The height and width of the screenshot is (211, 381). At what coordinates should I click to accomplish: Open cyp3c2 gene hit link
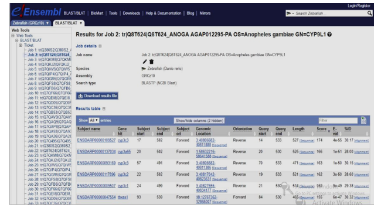pos(123,174)
